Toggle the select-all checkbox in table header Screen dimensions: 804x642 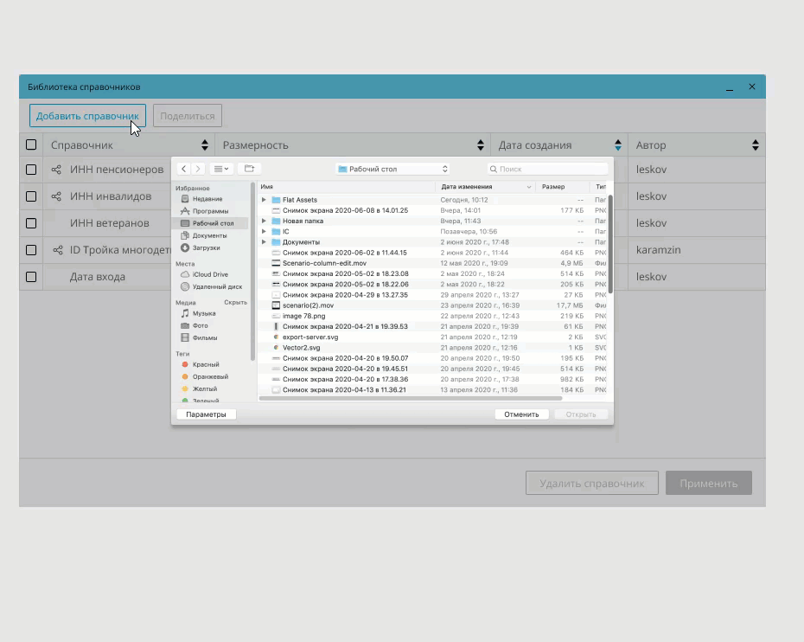[x=31, y=145]
